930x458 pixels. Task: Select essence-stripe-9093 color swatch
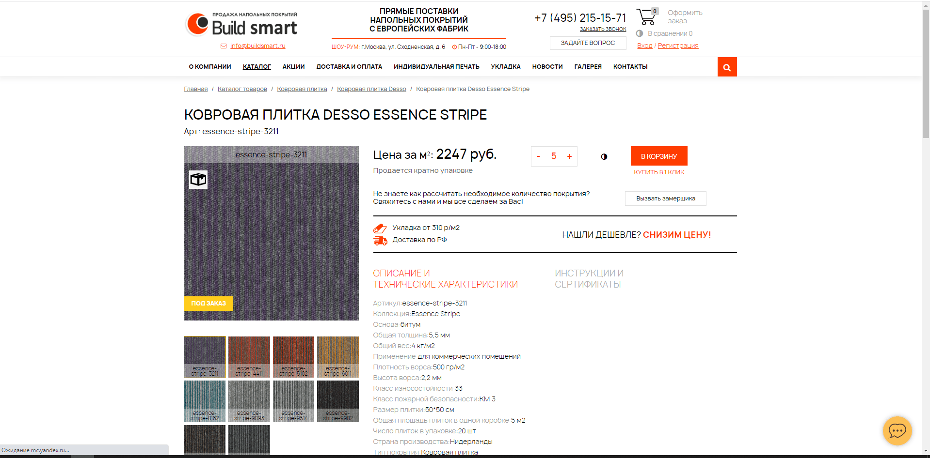pos(249,401)
